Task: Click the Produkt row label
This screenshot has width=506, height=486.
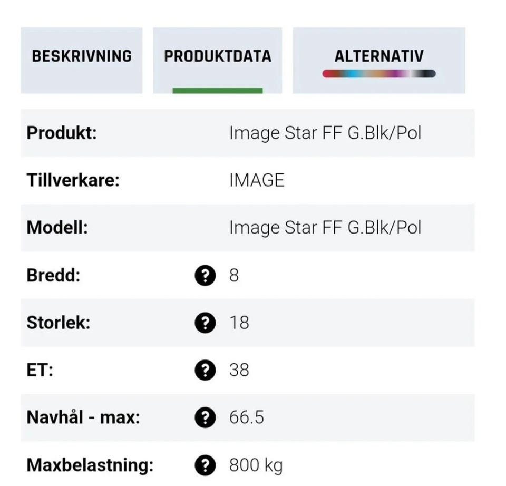Action: [62, 133]
